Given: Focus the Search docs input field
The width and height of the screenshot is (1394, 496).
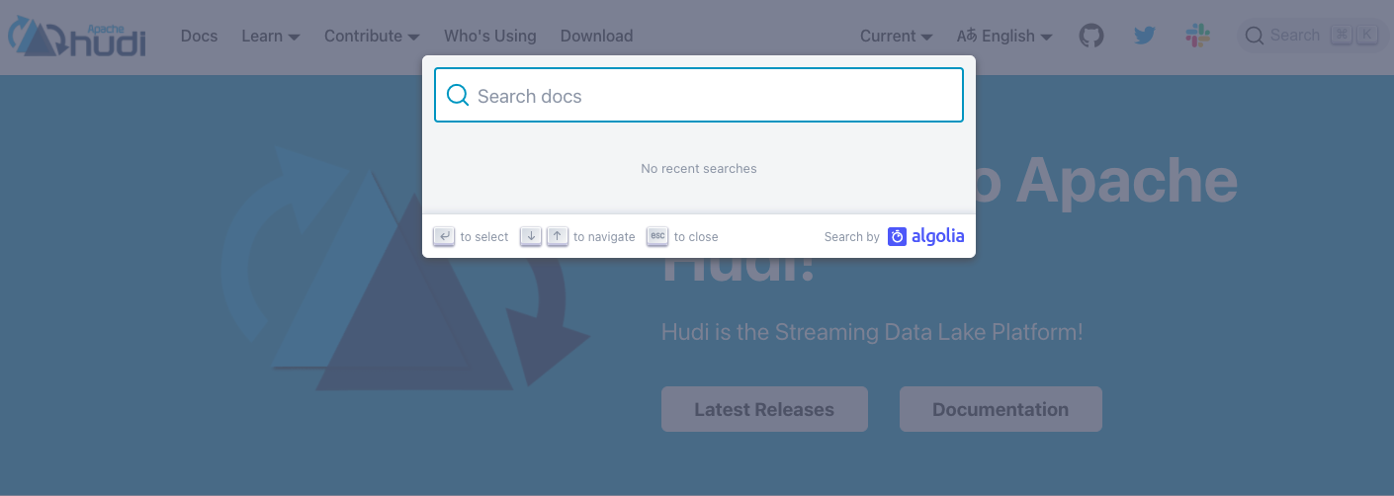Looking at the screenshot, I should tap(699, 95).
